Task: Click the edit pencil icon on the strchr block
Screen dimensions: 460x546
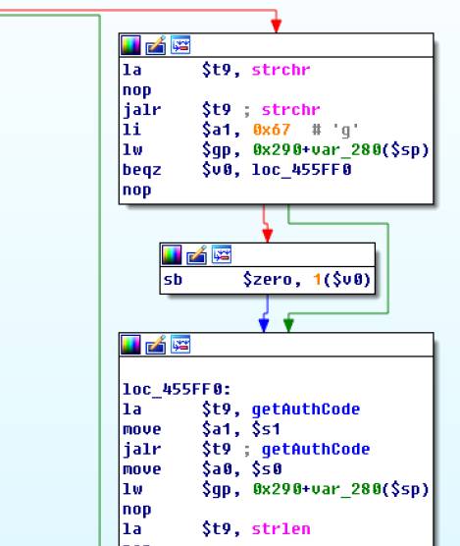Action: (x=155, y=45)
